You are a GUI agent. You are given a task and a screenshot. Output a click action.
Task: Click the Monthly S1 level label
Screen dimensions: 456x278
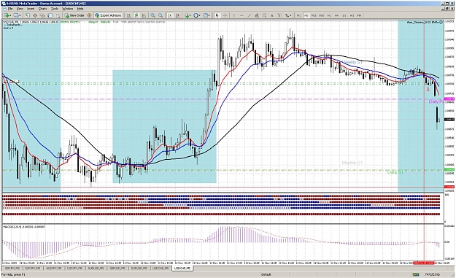352,163
